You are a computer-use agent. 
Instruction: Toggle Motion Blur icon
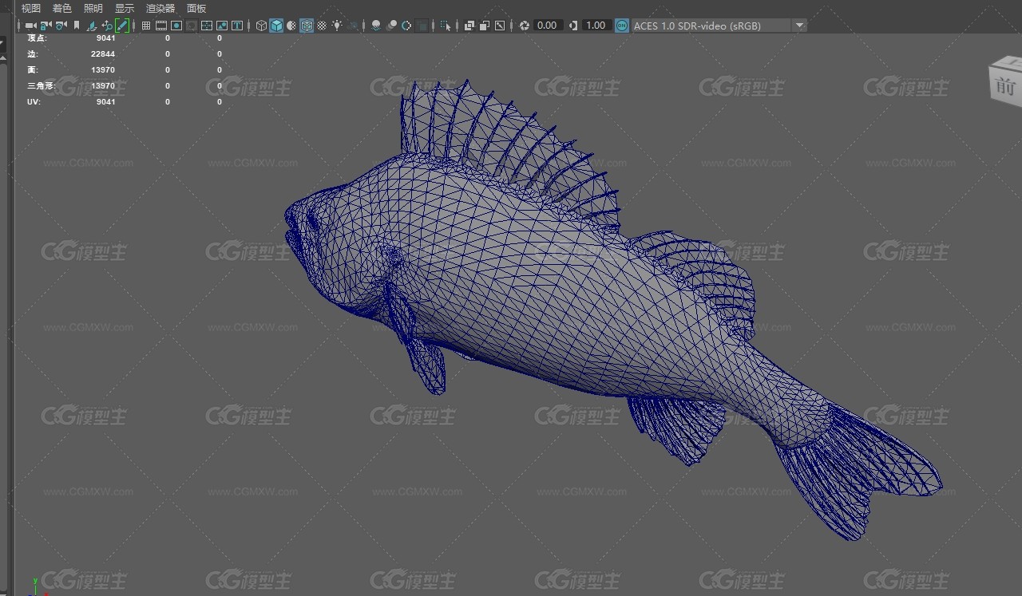[391, 26]
